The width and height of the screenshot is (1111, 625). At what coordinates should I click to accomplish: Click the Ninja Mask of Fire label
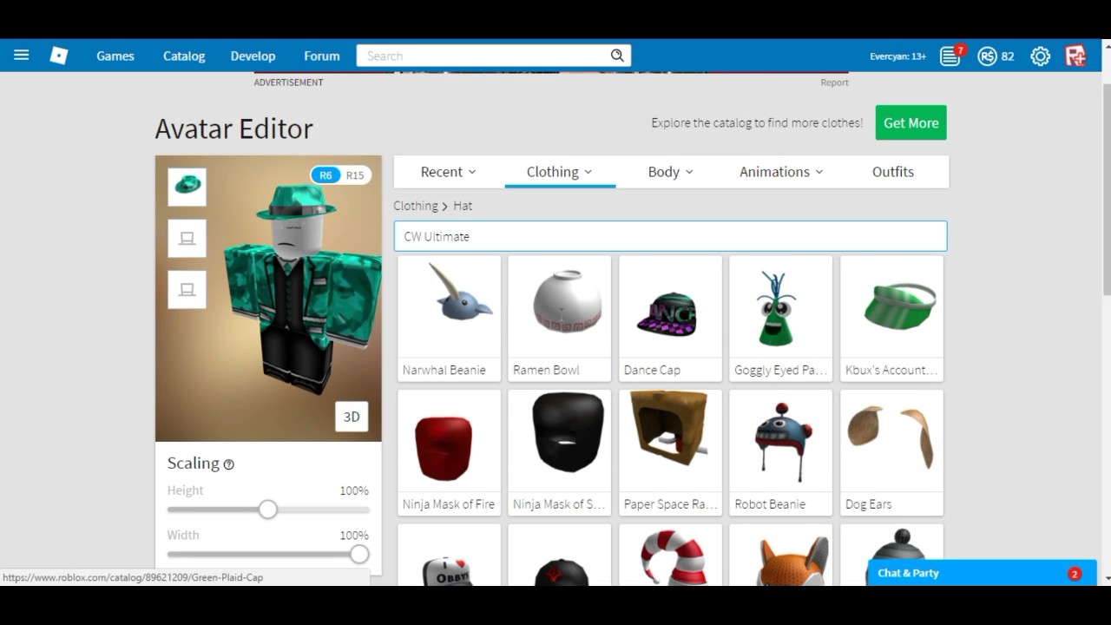coord(449,504)
